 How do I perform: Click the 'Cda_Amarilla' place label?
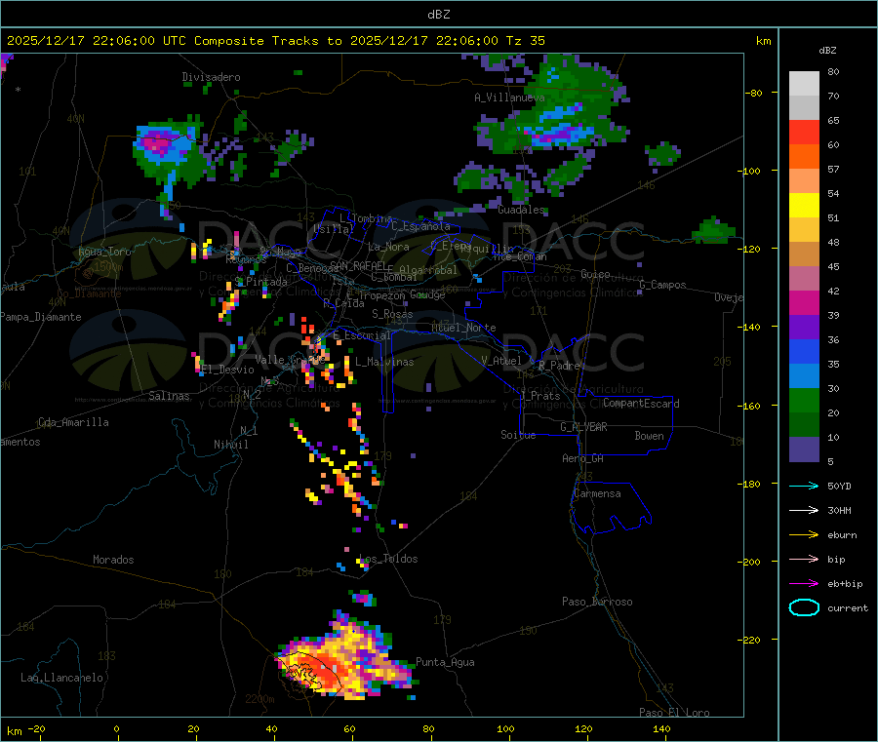tap(73, 422)
